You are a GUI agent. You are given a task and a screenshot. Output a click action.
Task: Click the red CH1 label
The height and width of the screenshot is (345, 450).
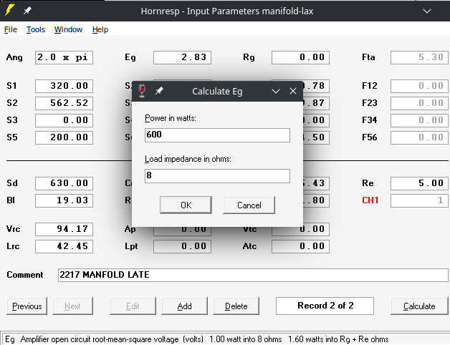(x=370, y=200)
